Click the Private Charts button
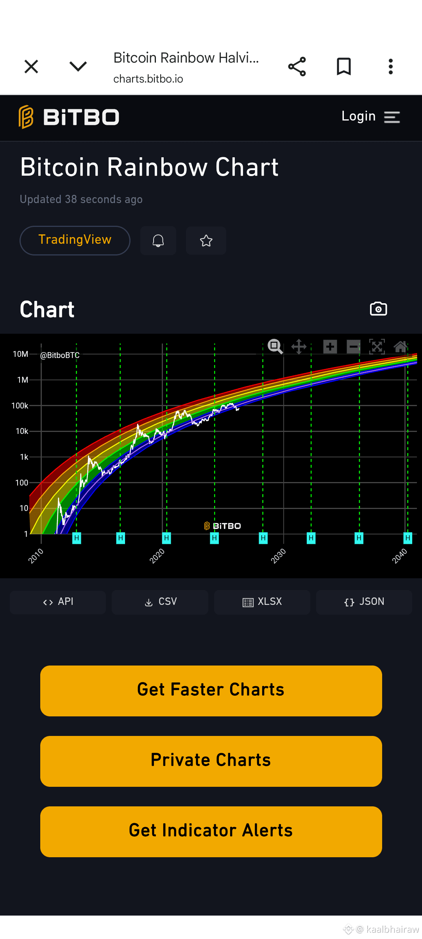Viewport: 422px width, 939px height. pyautogui.click(x=211, y=761)
